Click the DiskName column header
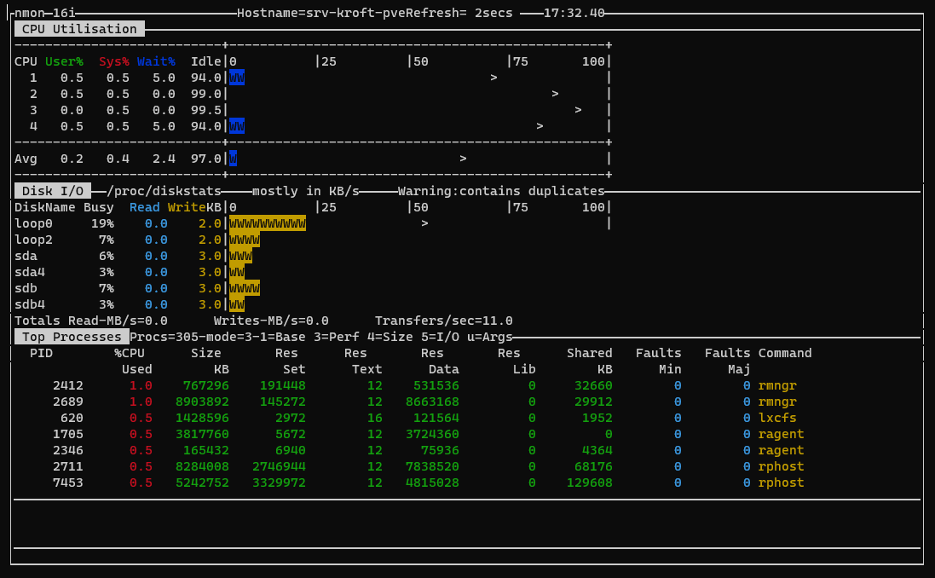Viewport: 935px width, 578px height. tap(45, 207)
